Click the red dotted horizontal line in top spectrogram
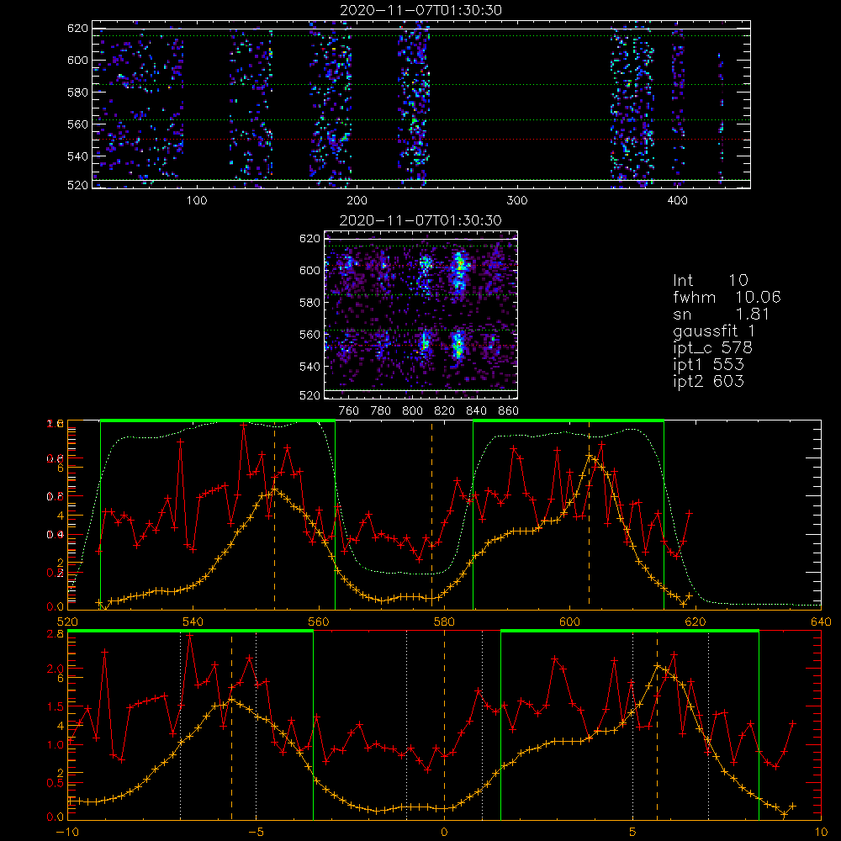 click(x=421, y=140)
